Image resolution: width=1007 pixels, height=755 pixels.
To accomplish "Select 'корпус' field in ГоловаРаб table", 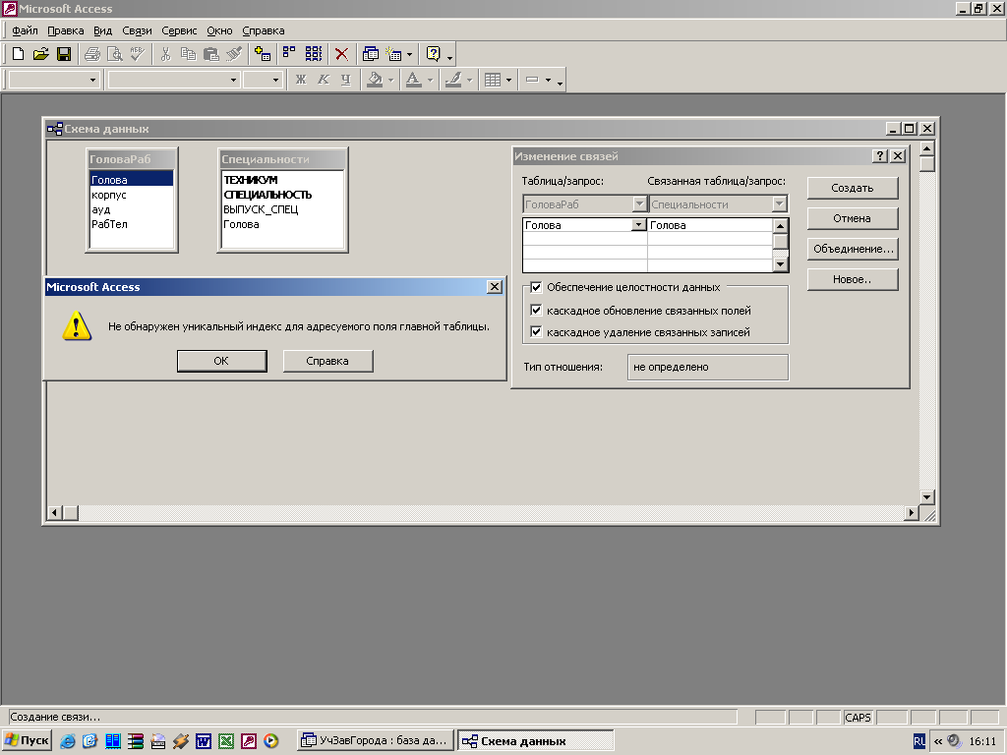I will click(x=108, y=195).
